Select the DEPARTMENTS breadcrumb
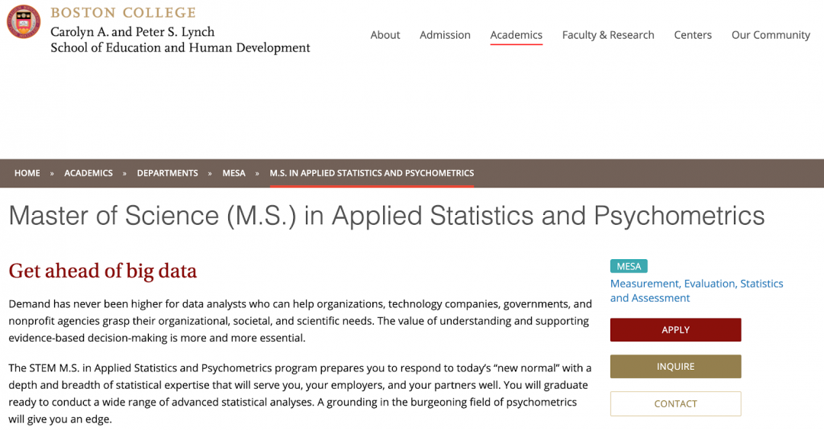This screenshot has height=430, width=824. tap(167, 173)
